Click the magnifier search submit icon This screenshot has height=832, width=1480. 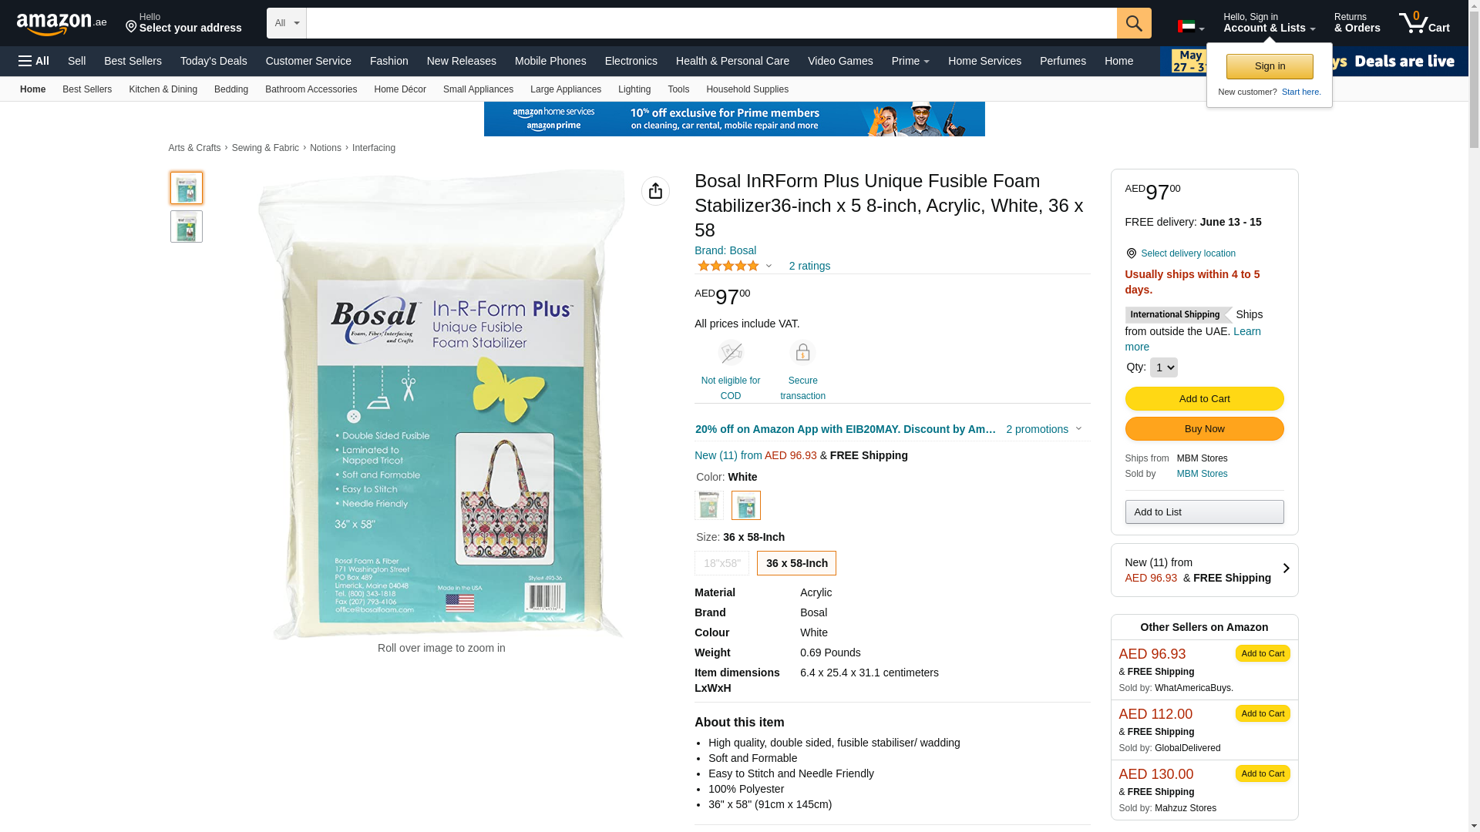pyautogui.click(x=1134, y=23)
